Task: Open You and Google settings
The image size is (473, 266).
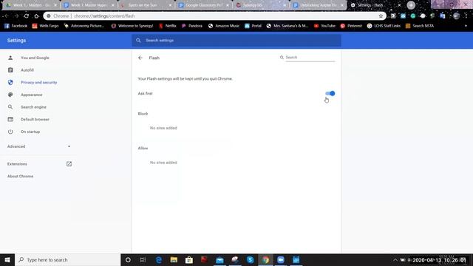Action: (35, 58)
